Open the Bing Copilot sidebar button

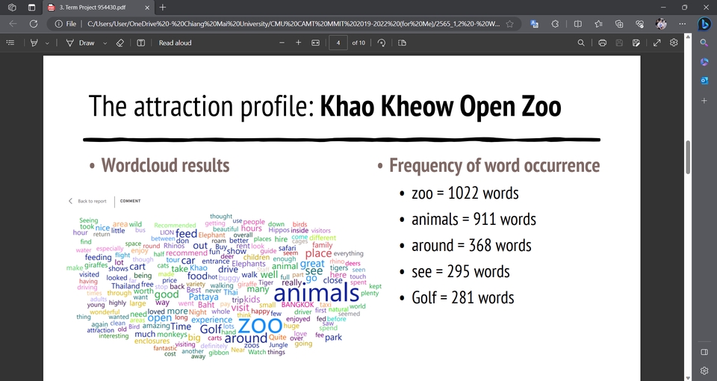[704, 24]
